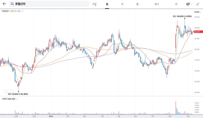Focus the 호텔신라 search field

click(x=49, y=4)
